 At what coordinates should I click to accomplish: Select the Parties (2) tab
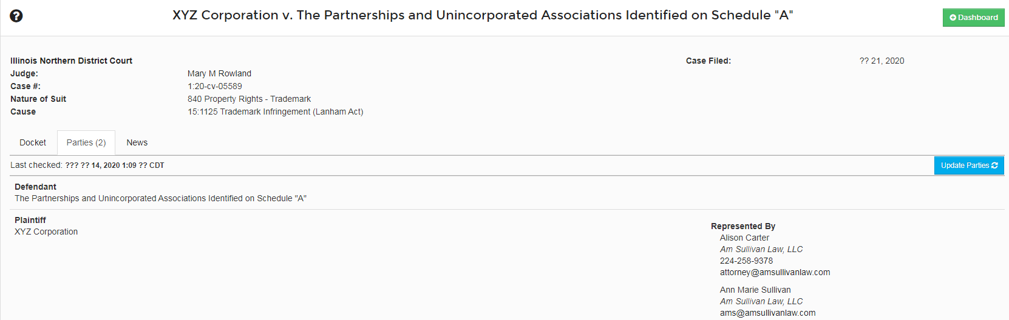[86, 142]
